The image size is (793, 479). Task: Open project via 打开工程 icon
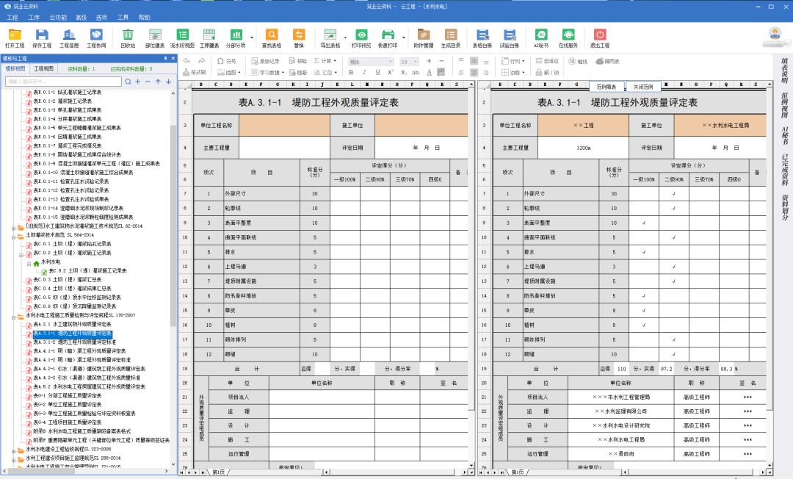(x=15, y=38)
